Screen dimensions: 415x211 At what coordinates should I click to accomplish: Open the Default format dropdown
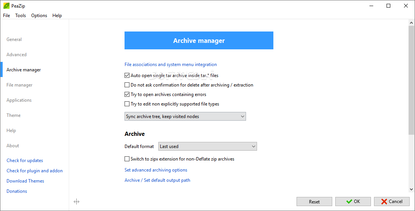pyautogui.click(x=207, y=146)
